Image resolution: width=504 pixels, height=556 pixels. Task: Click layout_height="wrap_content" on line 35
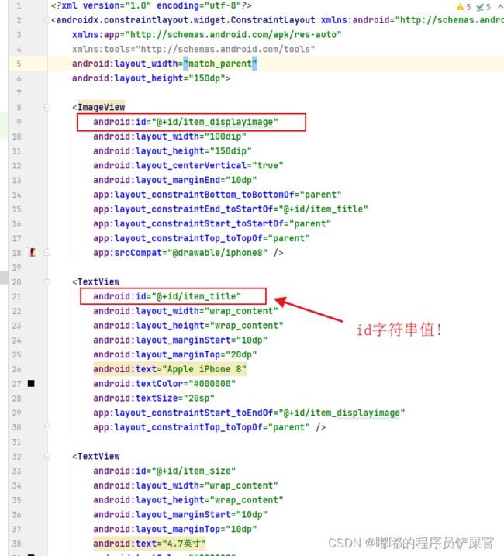point(188,500)
